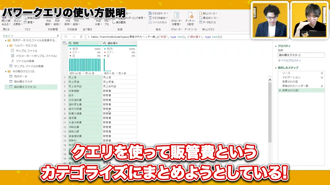Open the Advanced Editor (詳細エディター)

(32, 18)
